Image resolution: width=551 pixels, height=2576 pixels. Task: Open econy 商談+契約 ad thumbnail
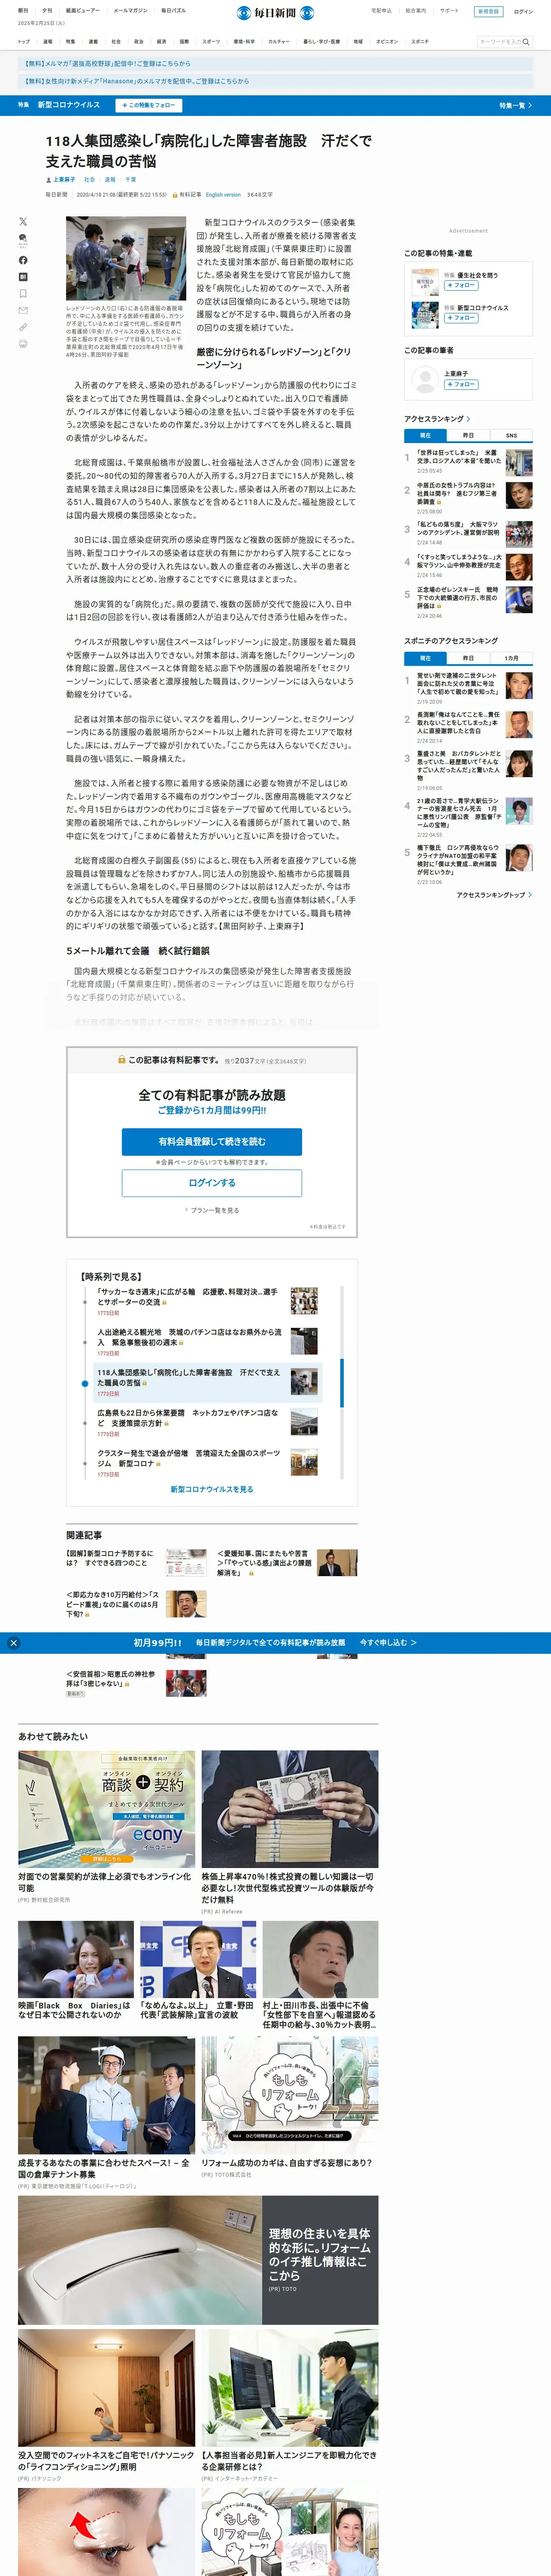click(x=106, y=1810)
